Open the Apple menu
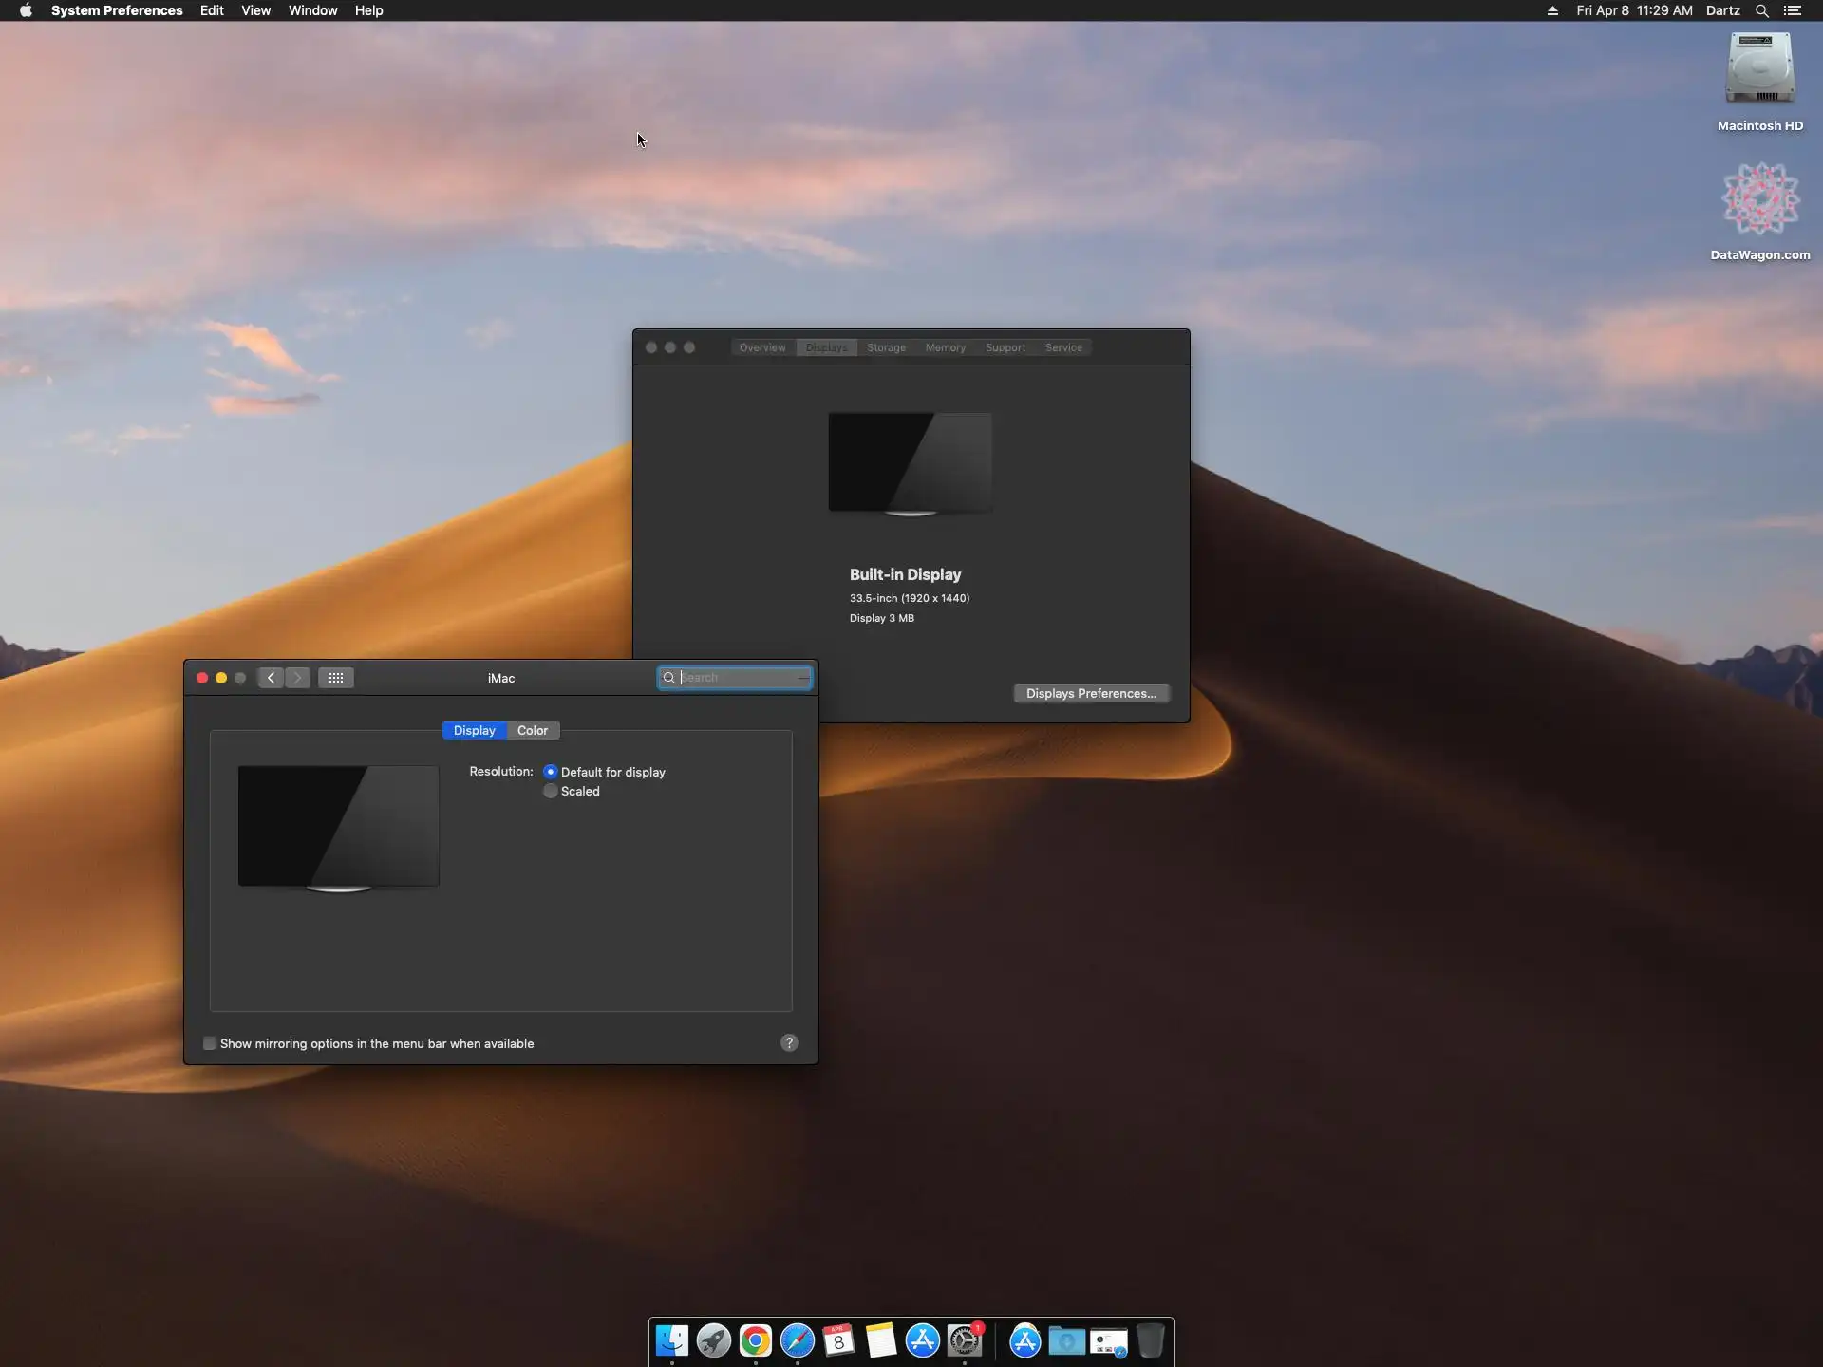Image resolution: width=1823 pixels, height=1367 pixels. pyautogui.click(x=26, y=10)
